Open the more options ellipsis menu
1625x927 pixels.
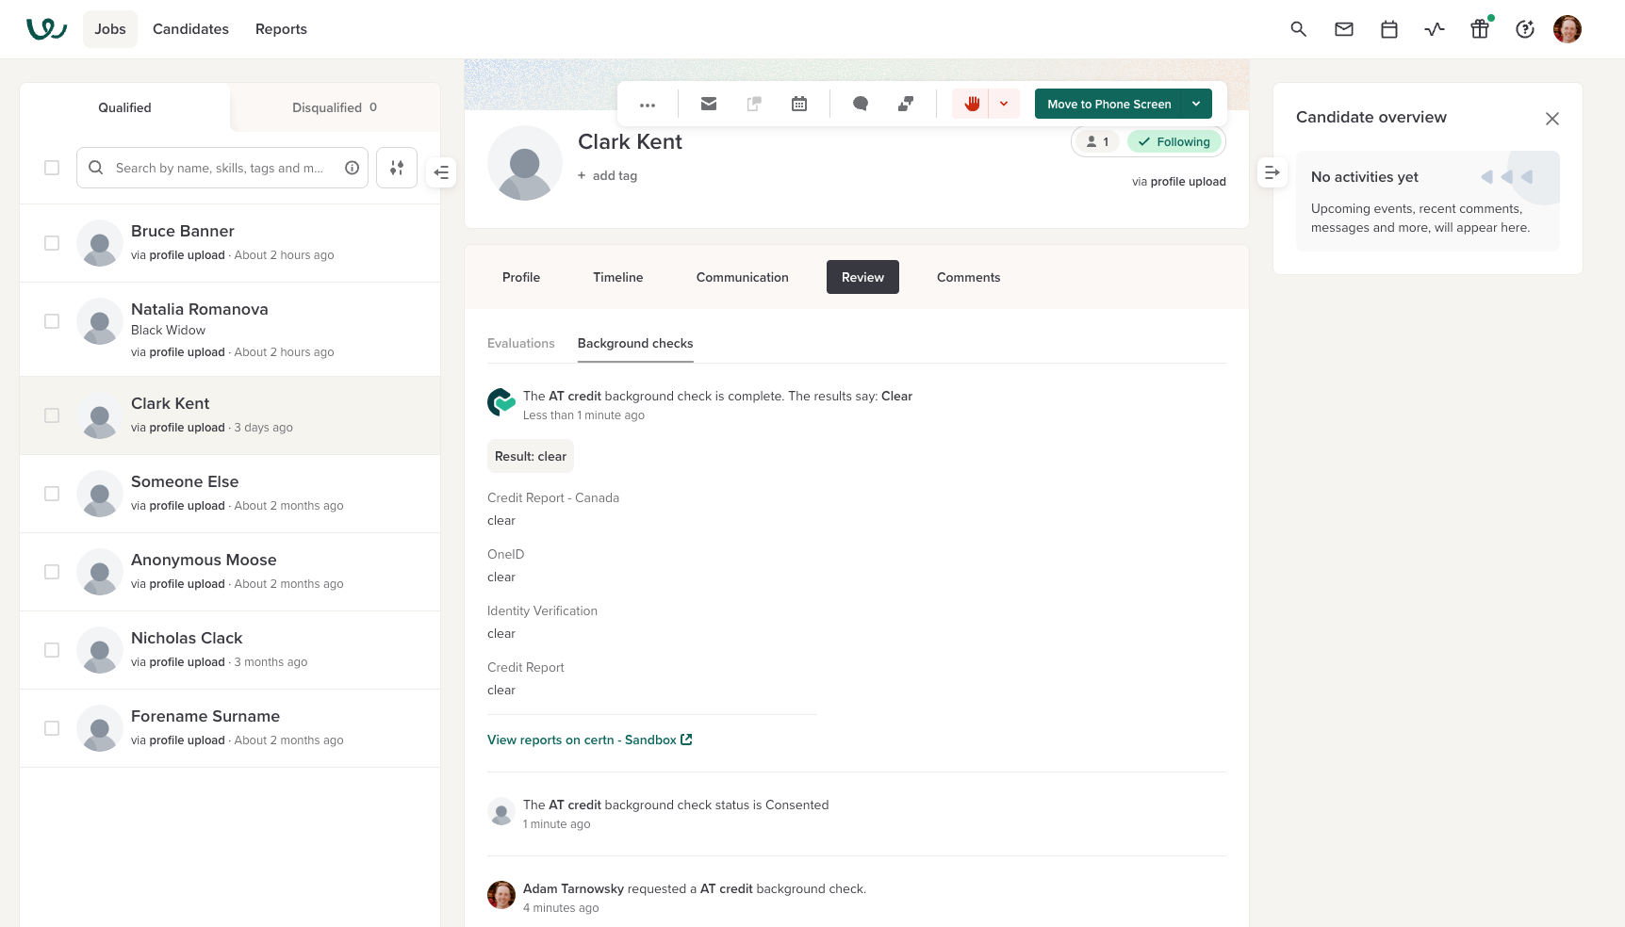pyautogui.click(x=648, y=105)
